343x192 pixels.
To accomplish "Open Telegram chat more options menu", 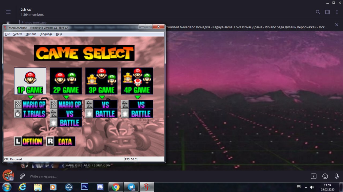I will click(x=337, y=12).
